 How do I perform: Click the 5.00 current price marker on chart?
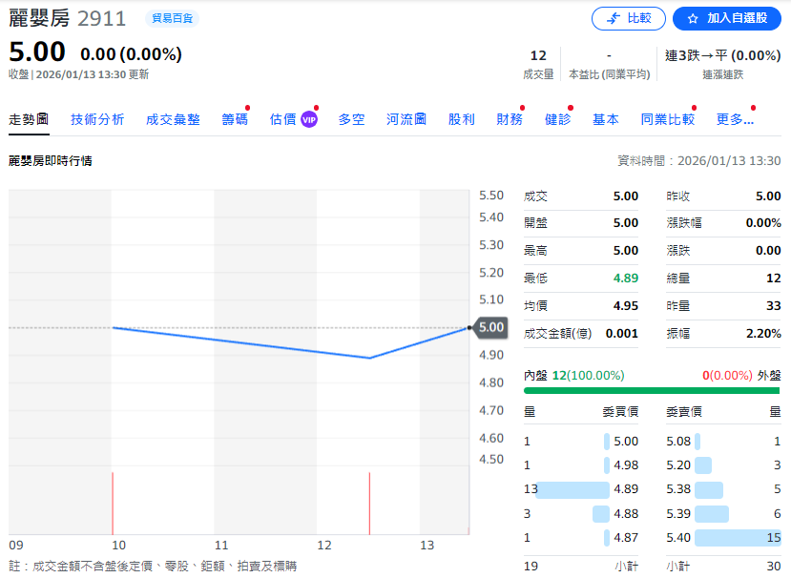click(490, 327)
